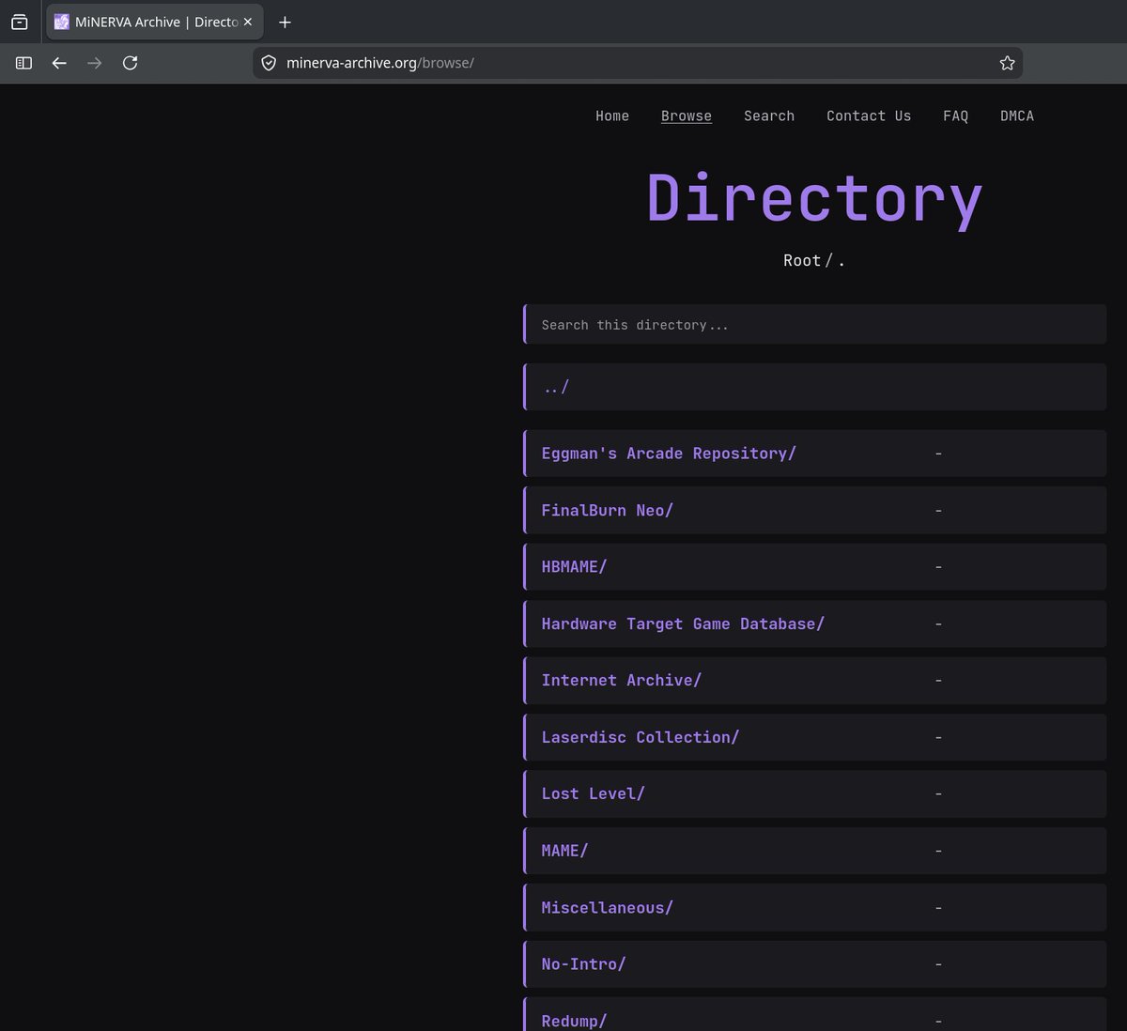This screenshot has height=1031, width=1127.
Task: Click the browser forward arrow
Action: 94,63
